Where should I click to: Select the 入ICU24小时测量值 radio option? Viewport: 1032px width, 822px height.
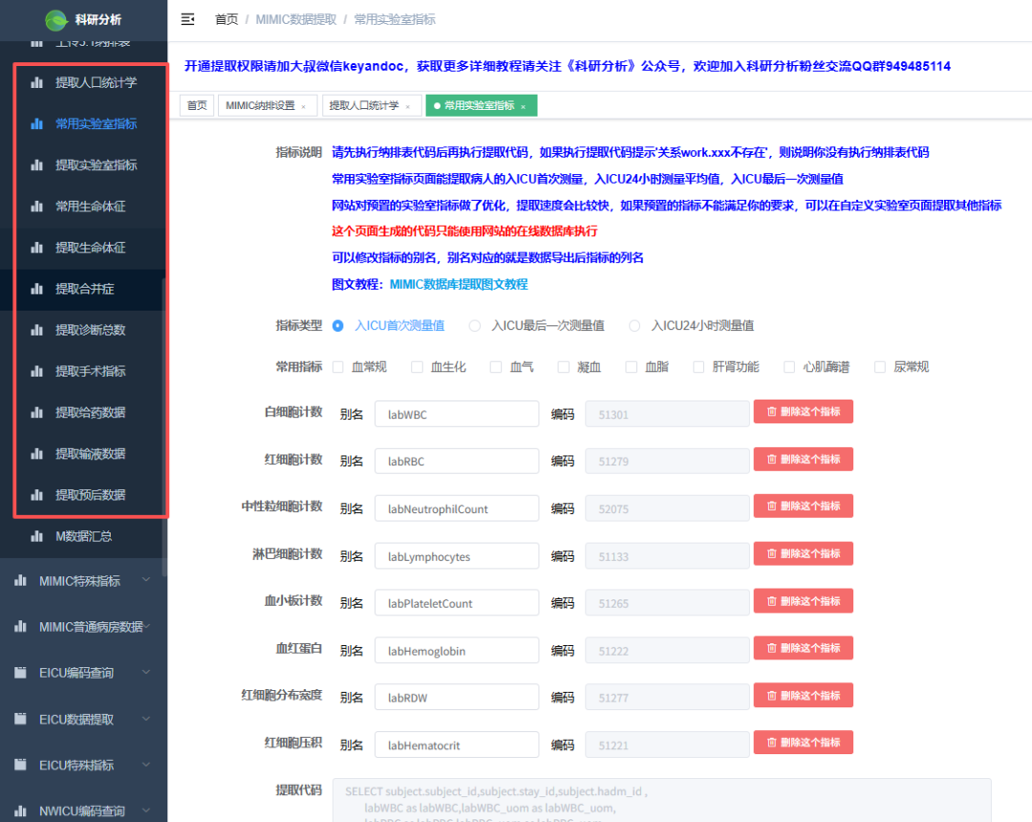(634, 326)
